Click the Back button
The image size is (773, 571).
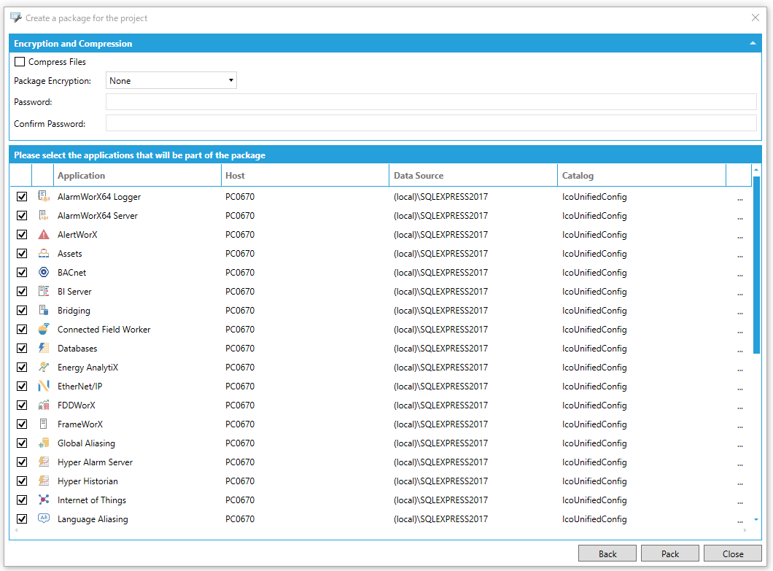click(607, 553)
